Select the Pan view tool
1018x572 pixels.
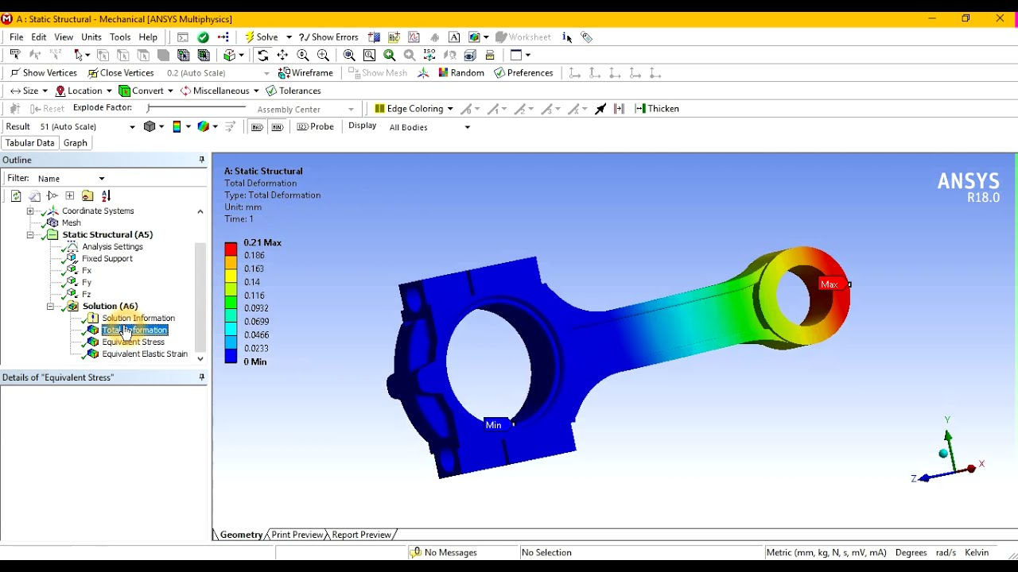coord(282,56)
